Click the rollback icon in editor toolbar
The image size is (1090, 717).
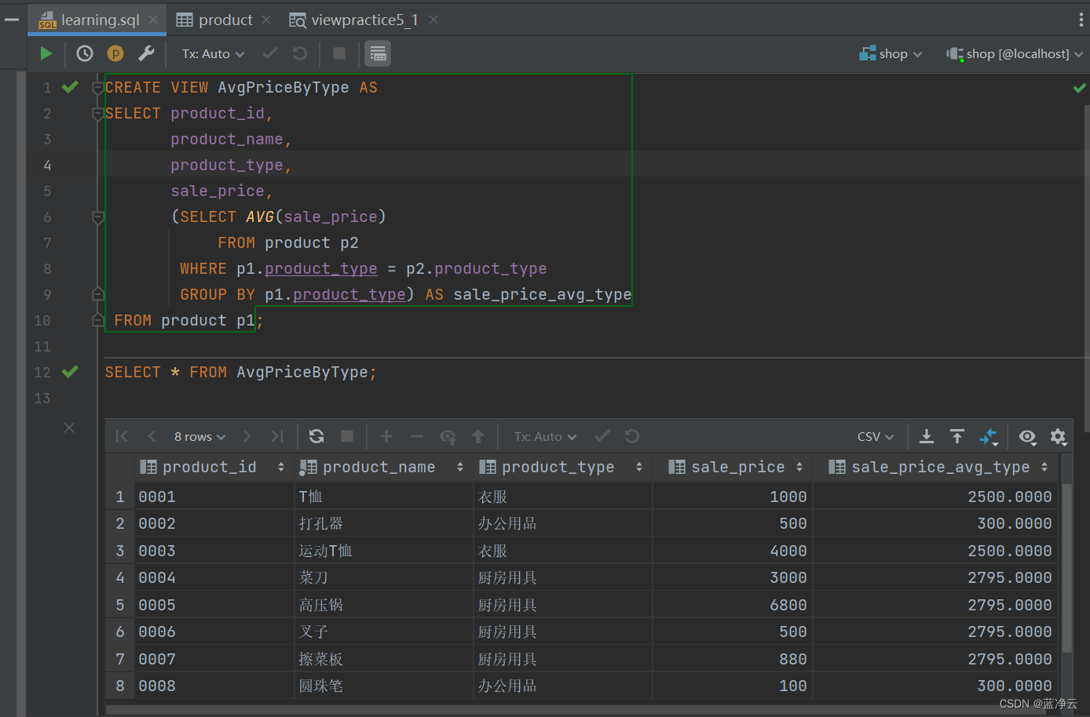click(x=300, y=53)
